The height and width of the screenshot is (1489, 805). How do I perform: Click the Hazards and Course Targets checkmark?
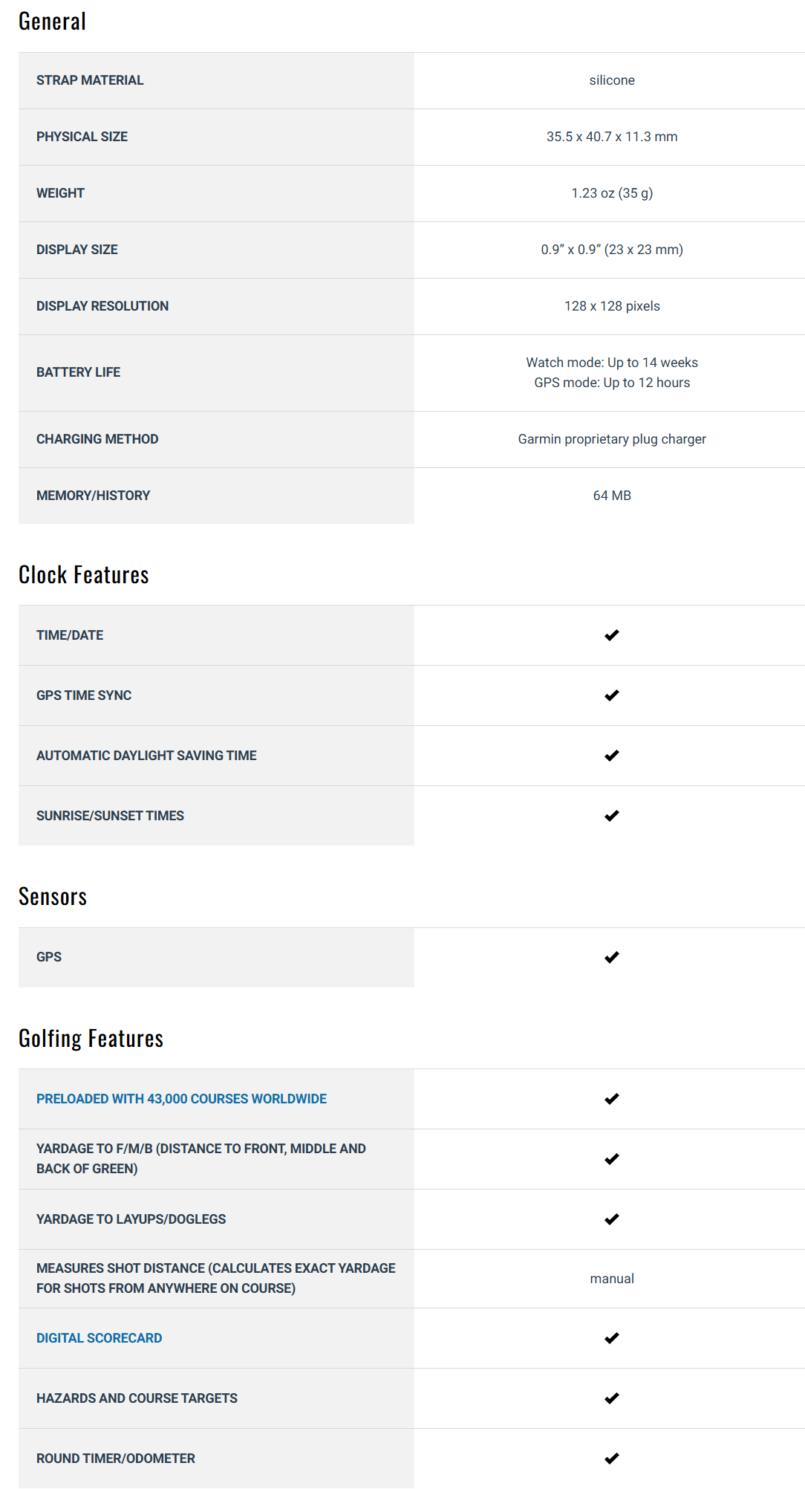pos(611,1398)
